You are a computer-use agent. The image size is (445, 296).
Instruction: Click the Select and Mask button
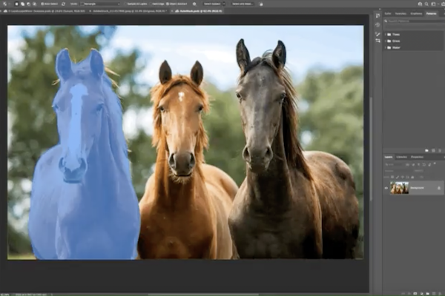click(x=243, y=4)
